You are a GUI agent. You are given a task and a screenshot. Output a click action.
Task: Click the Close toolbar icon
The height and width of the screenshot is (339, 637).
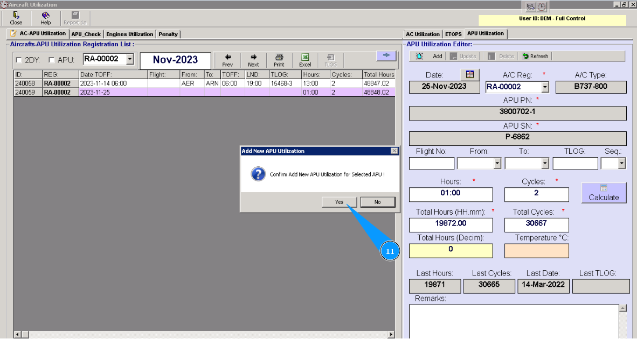pos(16,18)
